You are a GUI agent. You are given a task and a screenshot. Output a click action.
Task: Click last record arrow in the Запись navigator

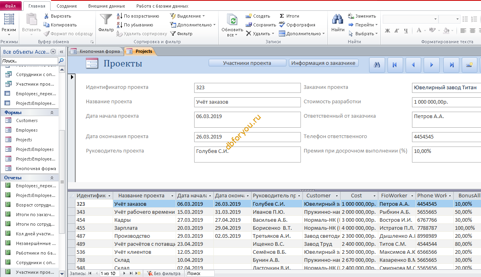point(131,273)
